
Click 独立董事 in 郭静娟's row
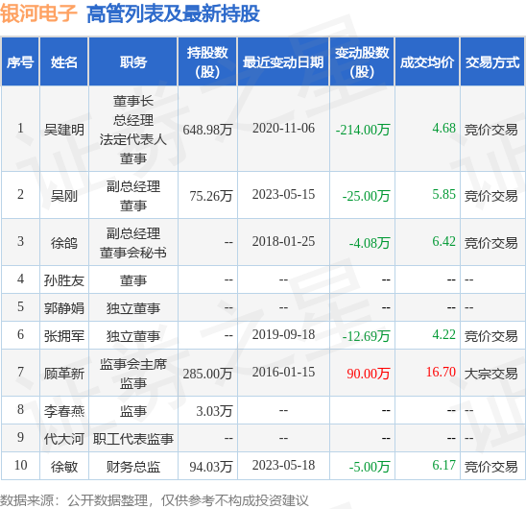(x=133, y=308)
